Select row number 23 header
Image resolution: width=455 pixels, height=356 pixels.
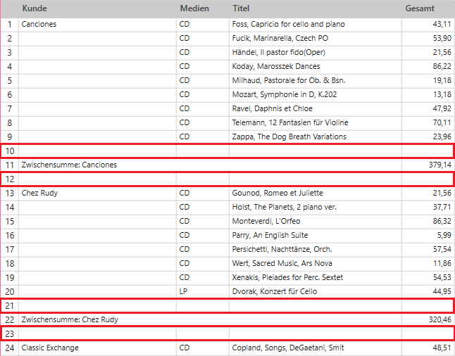tap(10, 333)
